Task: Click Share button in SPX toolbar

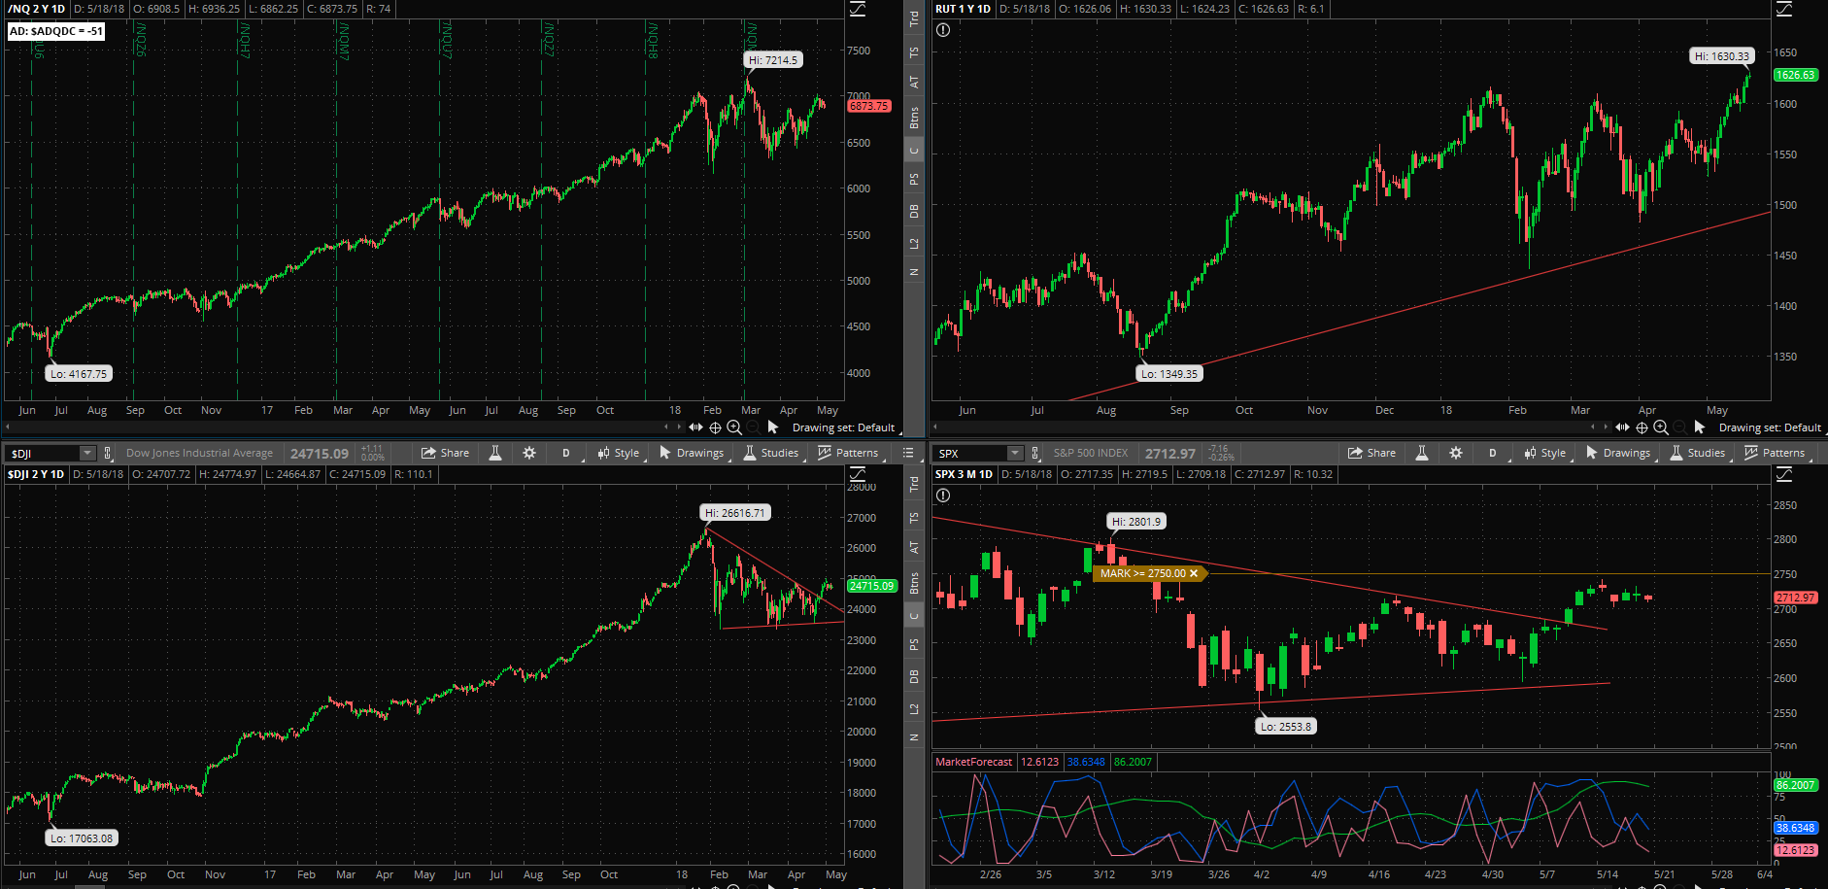Action: [1371, 453]
